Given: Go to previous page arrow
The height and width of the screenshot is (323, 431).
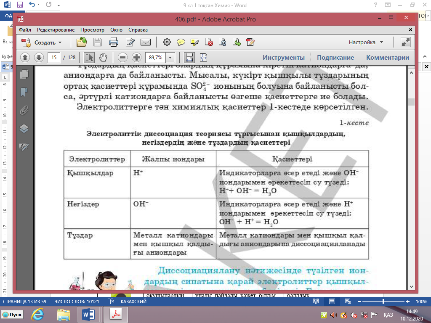Looking at the screenshot, I should tap(25, 57).
